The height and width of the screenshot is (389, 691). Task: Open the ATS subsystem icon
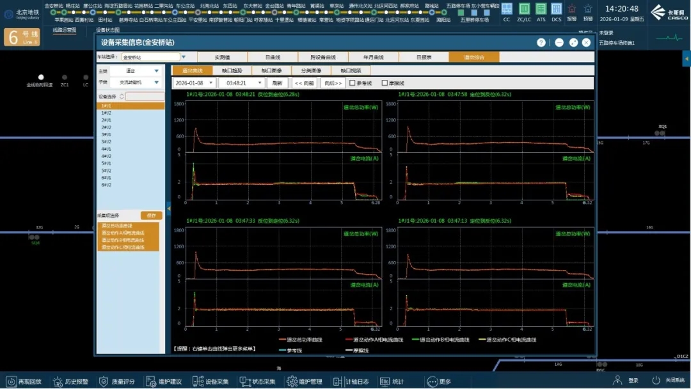coord(541,9)
